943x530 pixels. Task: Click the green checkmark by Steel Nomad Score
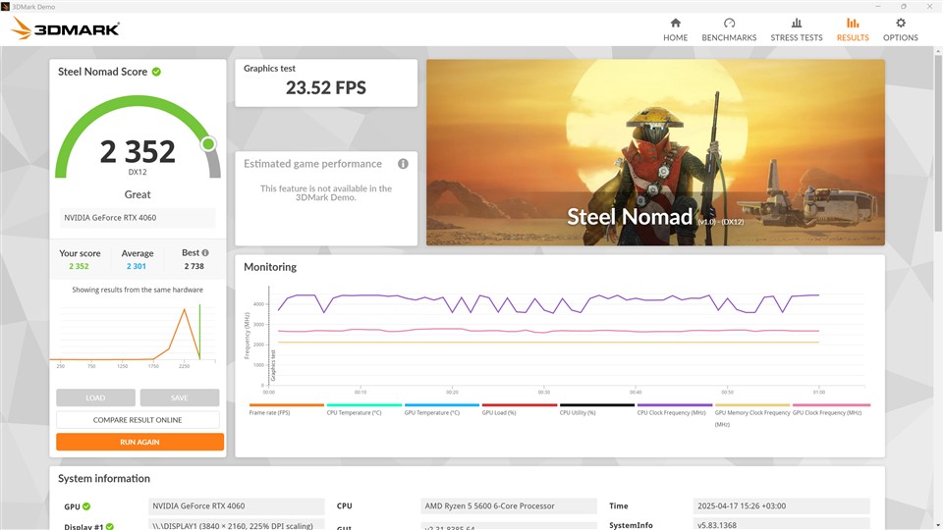tap(156, 72)
